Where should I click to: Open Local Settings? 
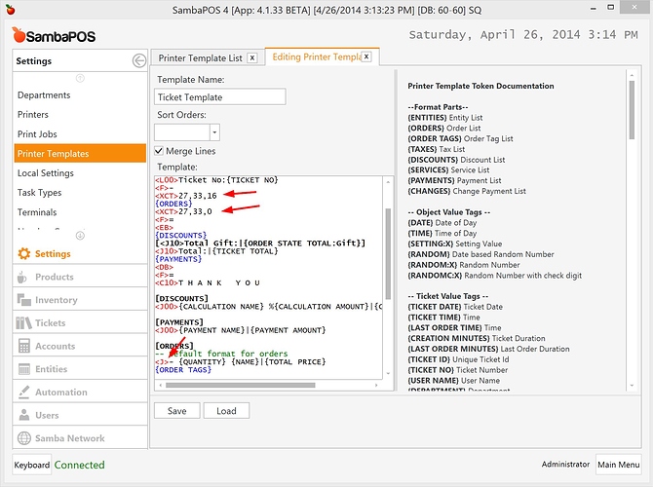(80, 173)
